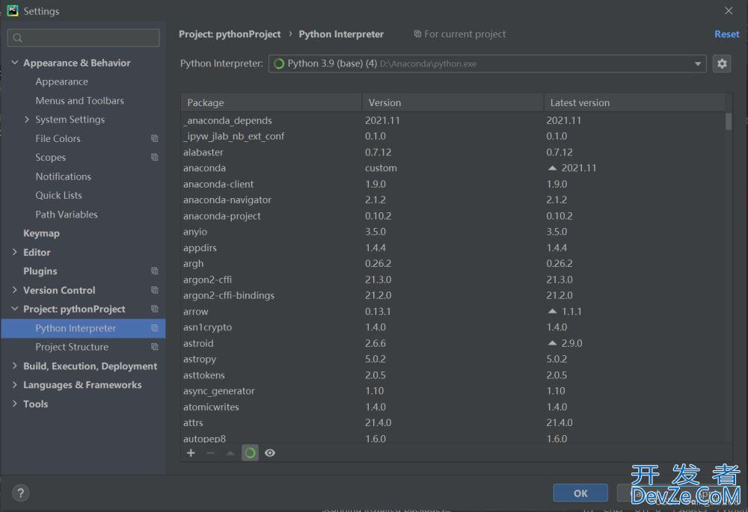Open Project Structure settings
Screen dimensions: 748x512
click(72, 347)
